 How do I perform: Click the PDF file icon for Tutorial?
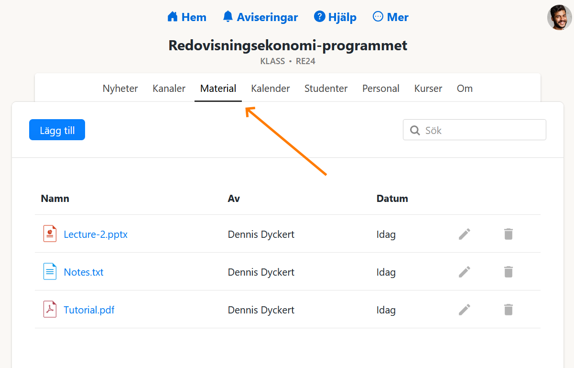click(x=50, y=310)
